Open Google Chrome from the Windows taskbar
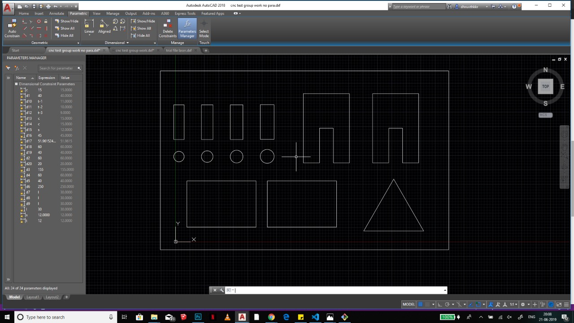 (x=271, y=317)
